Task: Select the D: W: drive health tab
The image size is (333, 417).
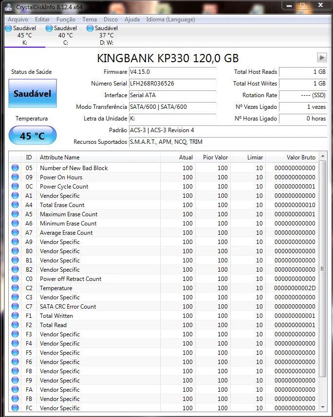Action: [x=106, y=35]
